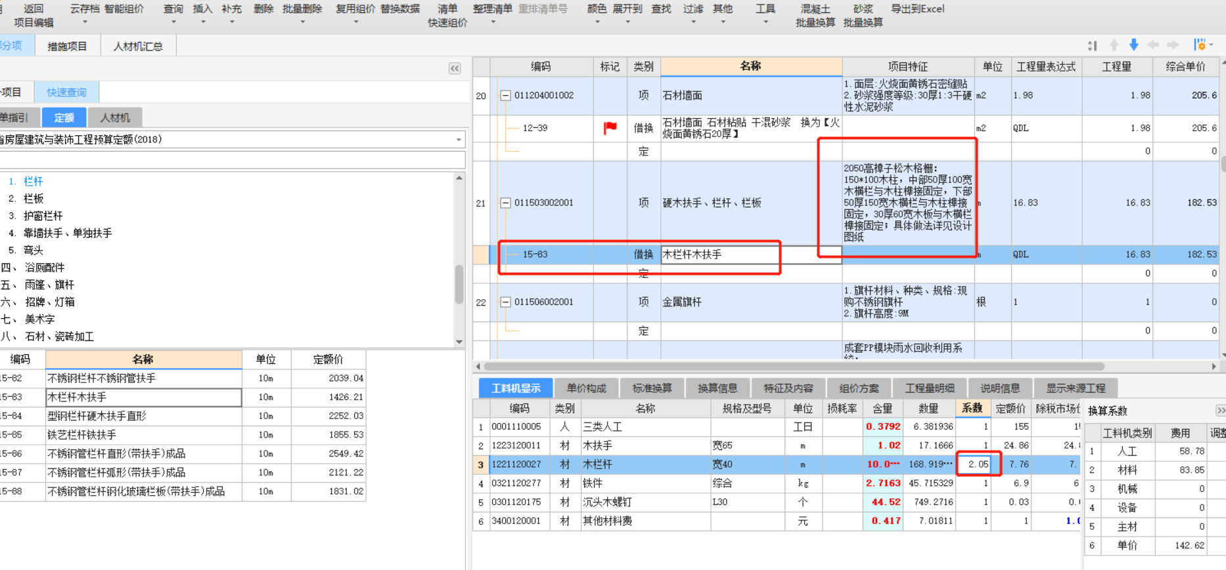Open the 批量删除 dropdown arrow
1226x570 pixels.
302,22
